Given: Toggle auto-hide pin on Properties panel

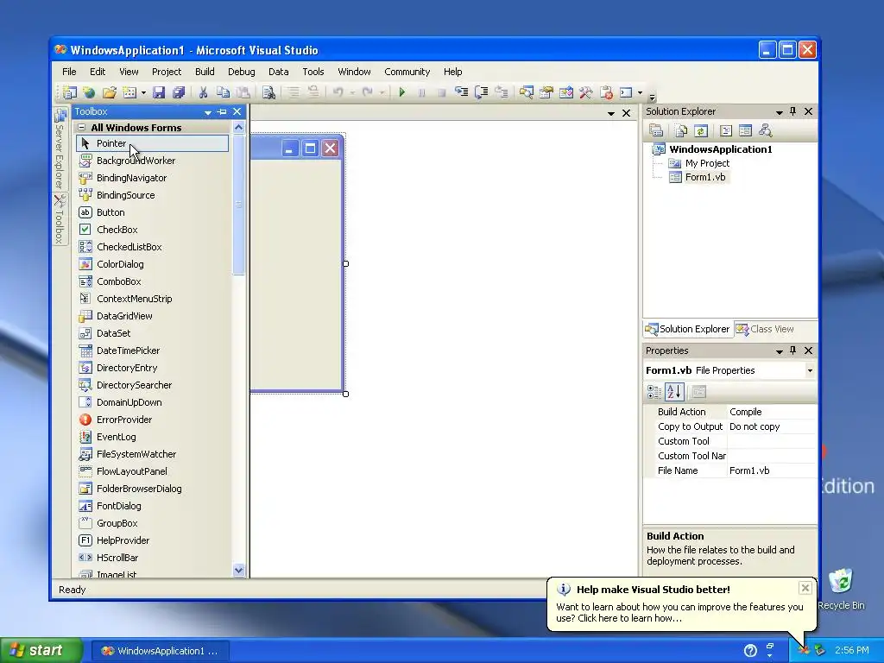Looking at the screenshot, I should tap(793, 350).
